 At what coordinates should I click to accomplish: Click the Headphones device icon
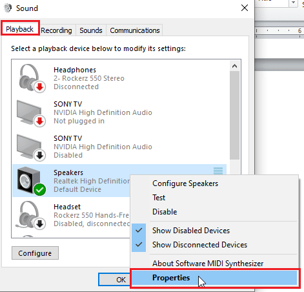32,78
